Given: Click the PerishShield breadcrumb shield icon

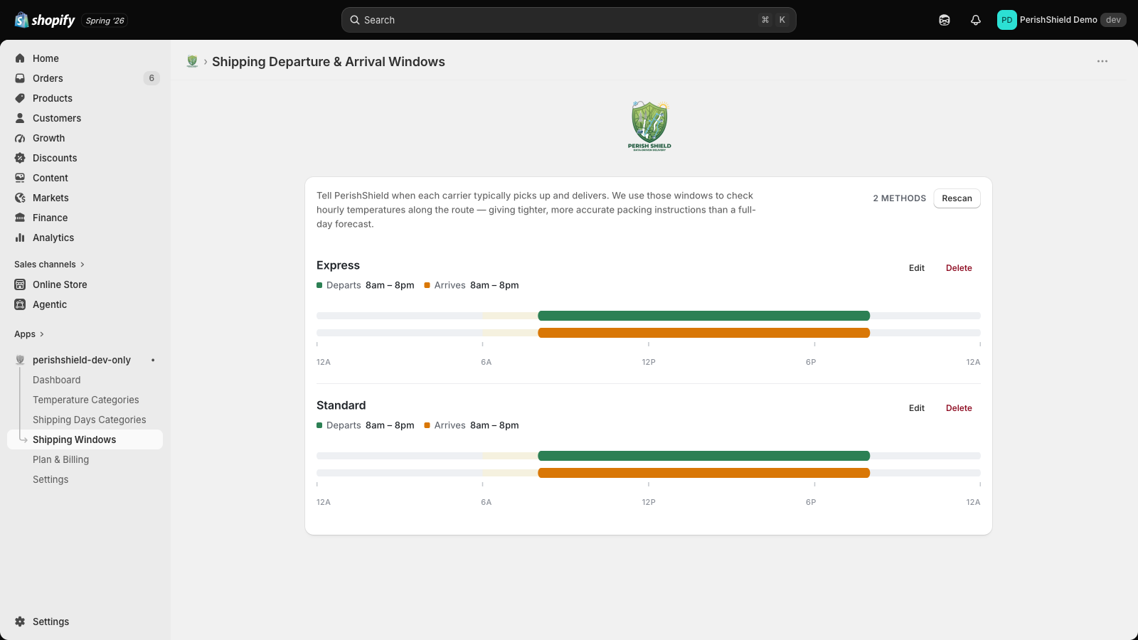Looking at the screenshot, I should (x=192, y=62).
